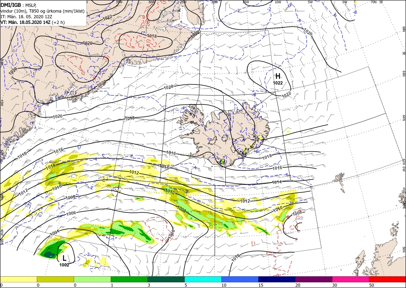The width and height of the screenshot is (406, 288).
Task: Click the 1002 value under the L
Action: tap(64, 265)
